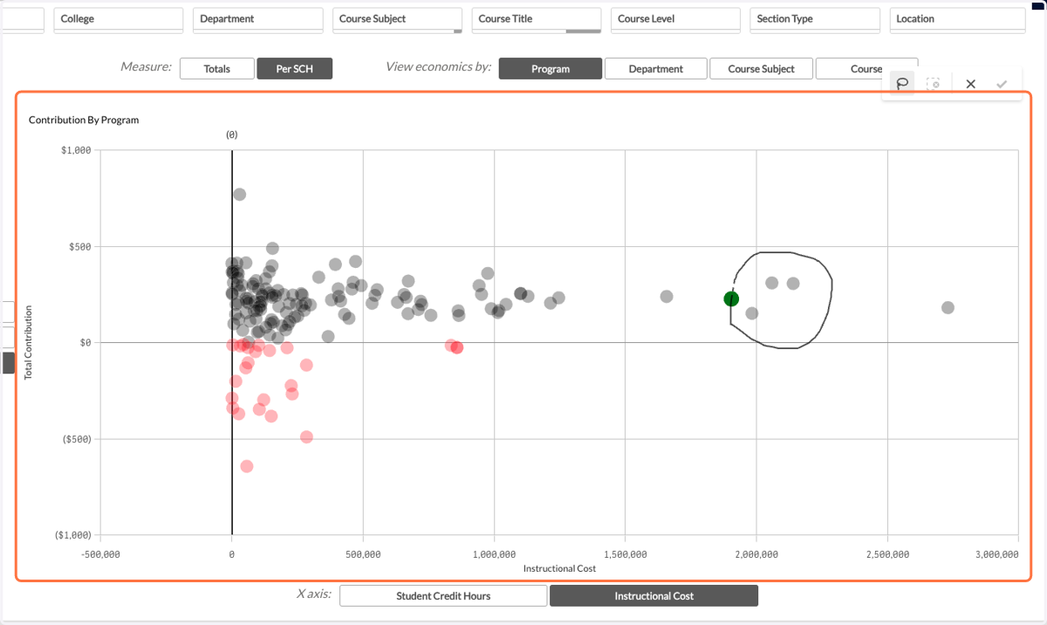Click the $1,000 y-axis label
Viewport: 1047px width, 625px height.
77,150
